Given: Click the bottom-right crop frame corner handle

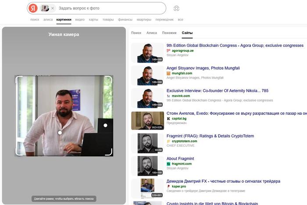Looking at the screenshot, I should (x=109, y=152).
